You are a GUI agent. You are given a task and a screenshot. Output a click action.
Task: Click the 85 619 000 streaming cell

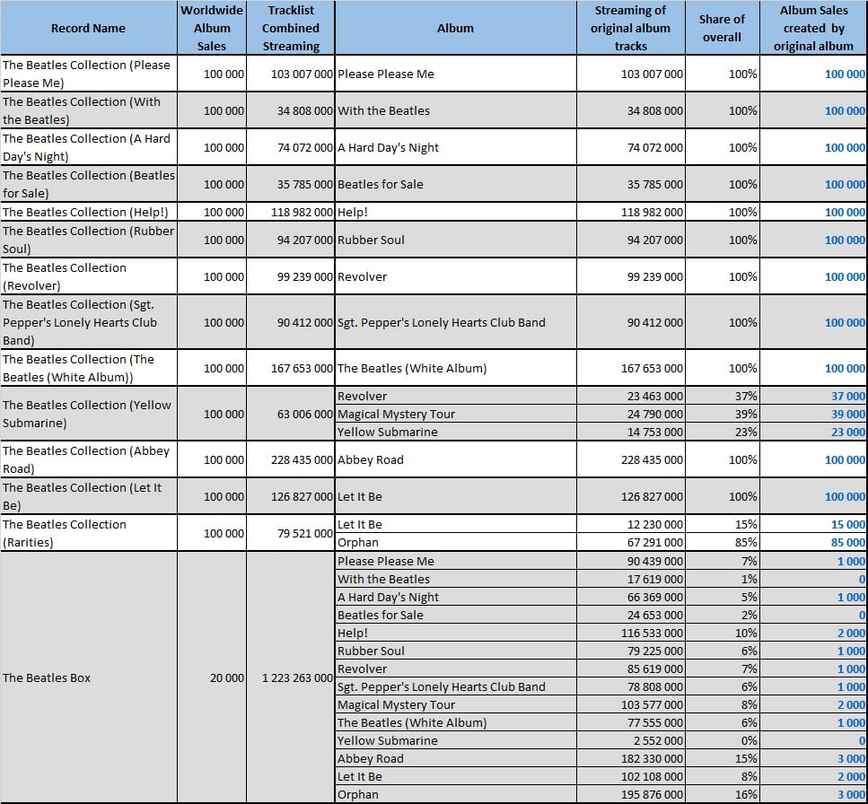click(x=630, y=669)
